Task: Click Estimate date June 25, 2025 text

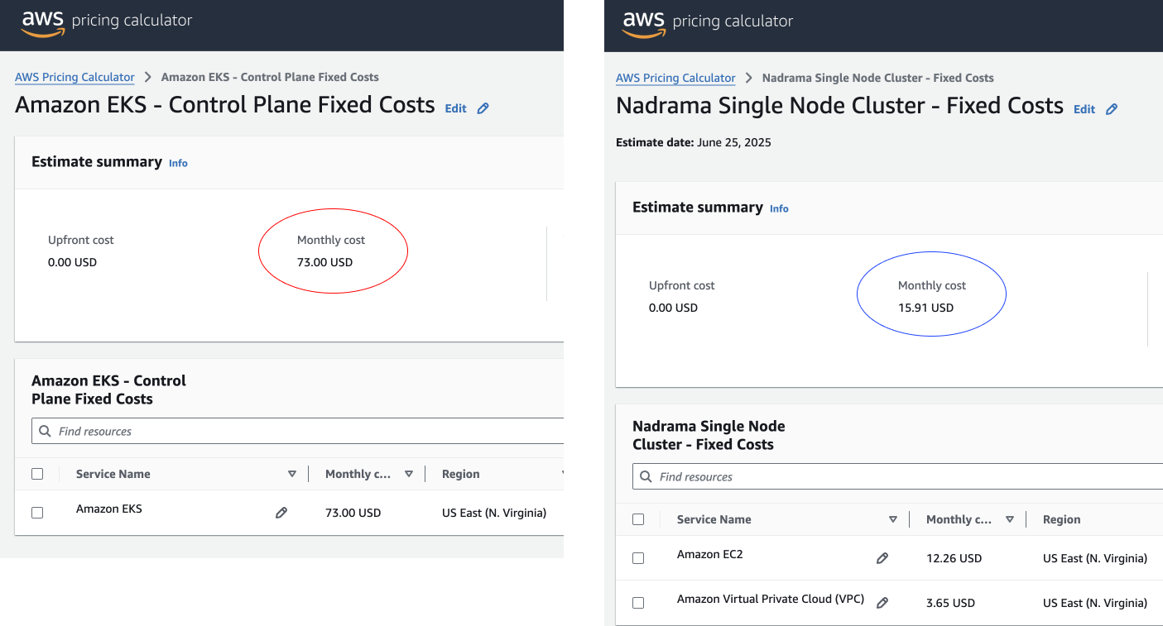Action: click(x=694, y=142)
